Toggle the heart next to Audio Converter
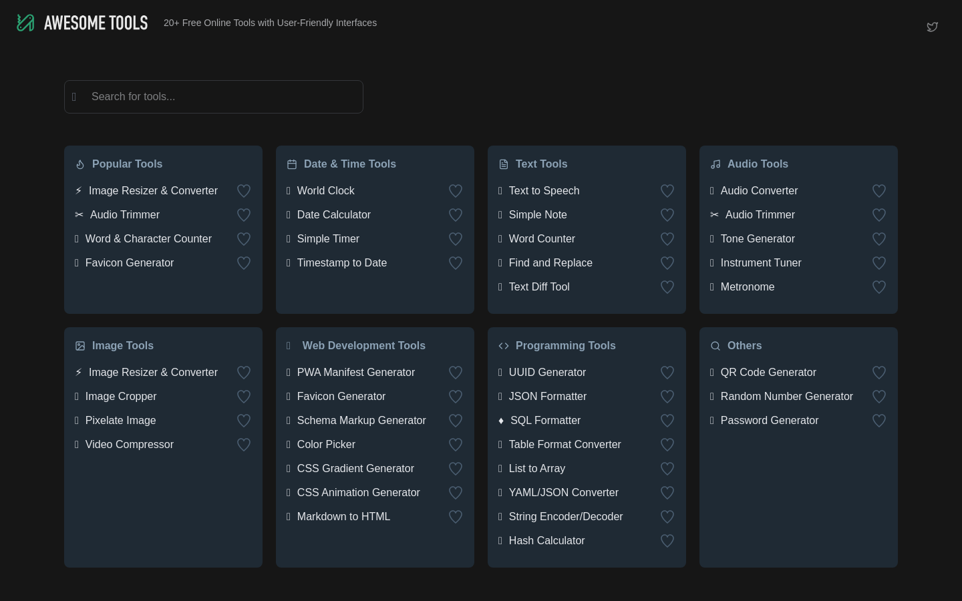Viewport: 962px width, 601px height. pyautogui.click(x=879, y=191)
